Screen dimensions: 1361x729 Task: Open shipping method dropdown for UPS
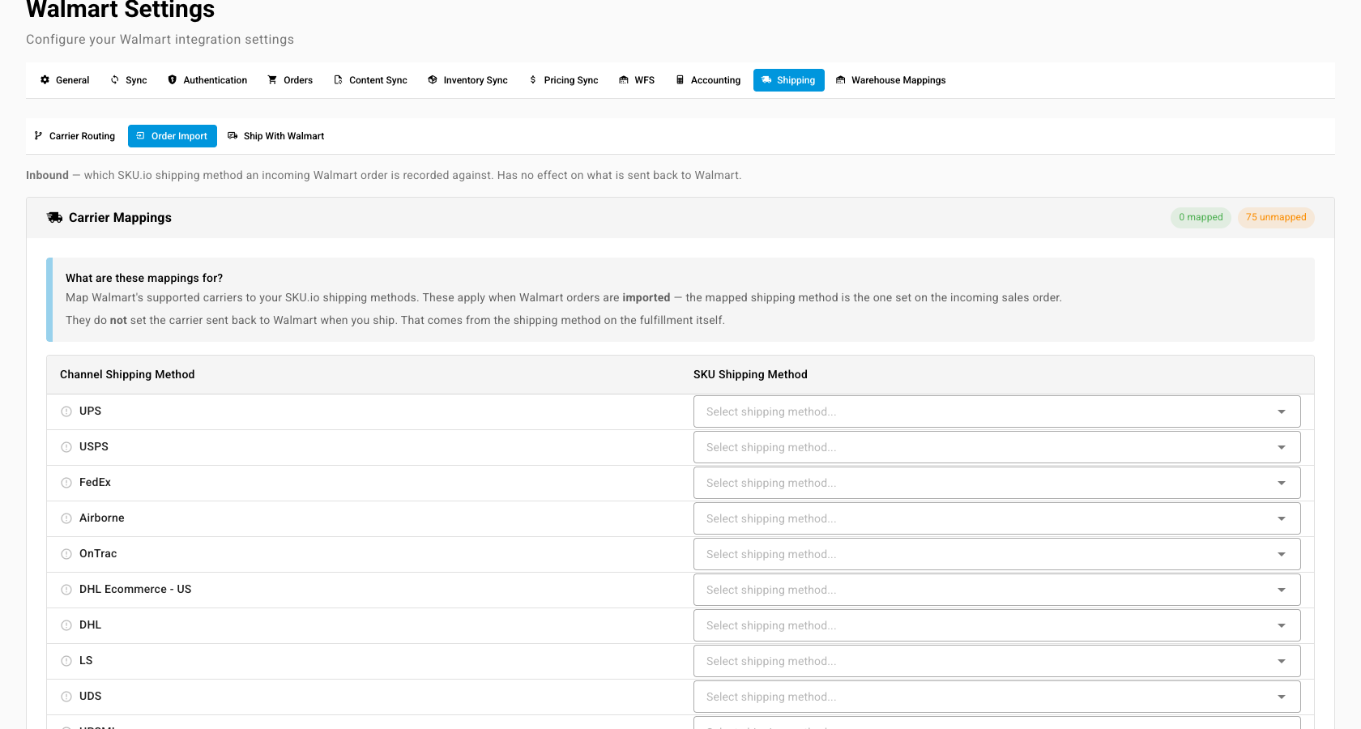(996, 411)
